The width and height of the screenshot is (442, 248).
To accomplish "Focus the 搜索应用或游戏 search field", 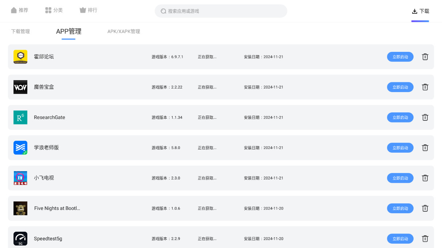I will click(x=221, y=11).
